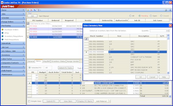Switch to the Inventory Status tab
This screenshot has height=106, width=173.
point(58,61)
